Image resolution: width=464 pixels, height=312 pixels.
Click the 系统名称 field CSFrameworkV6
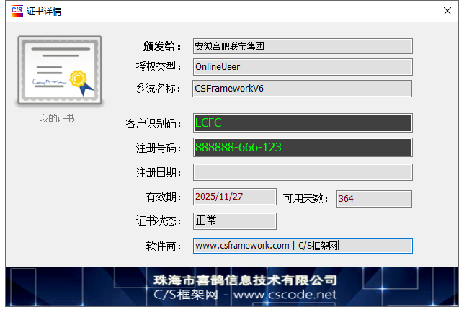point(302,88)
